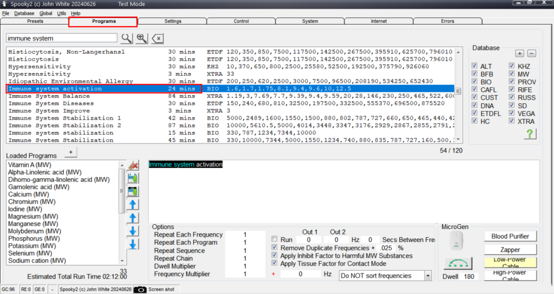Toggle Remove Duplicate Frequencies checkbox
Viewport: 554px width, 294px height.
[x=275, y=247]
